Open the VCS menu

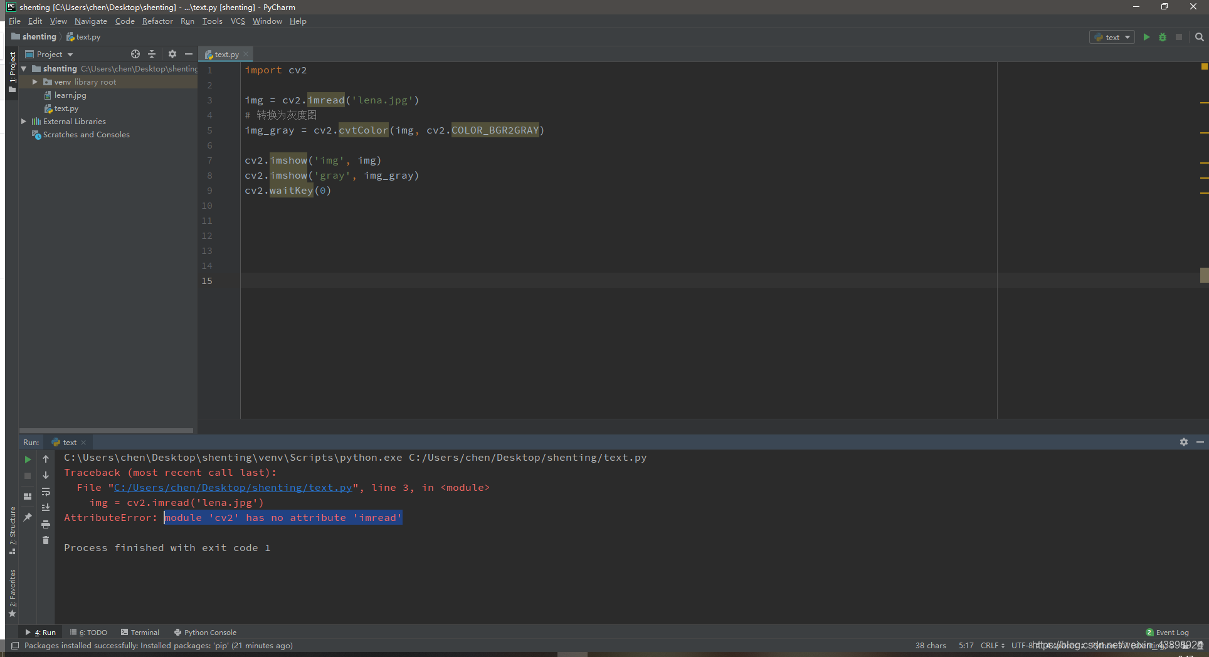238,21
